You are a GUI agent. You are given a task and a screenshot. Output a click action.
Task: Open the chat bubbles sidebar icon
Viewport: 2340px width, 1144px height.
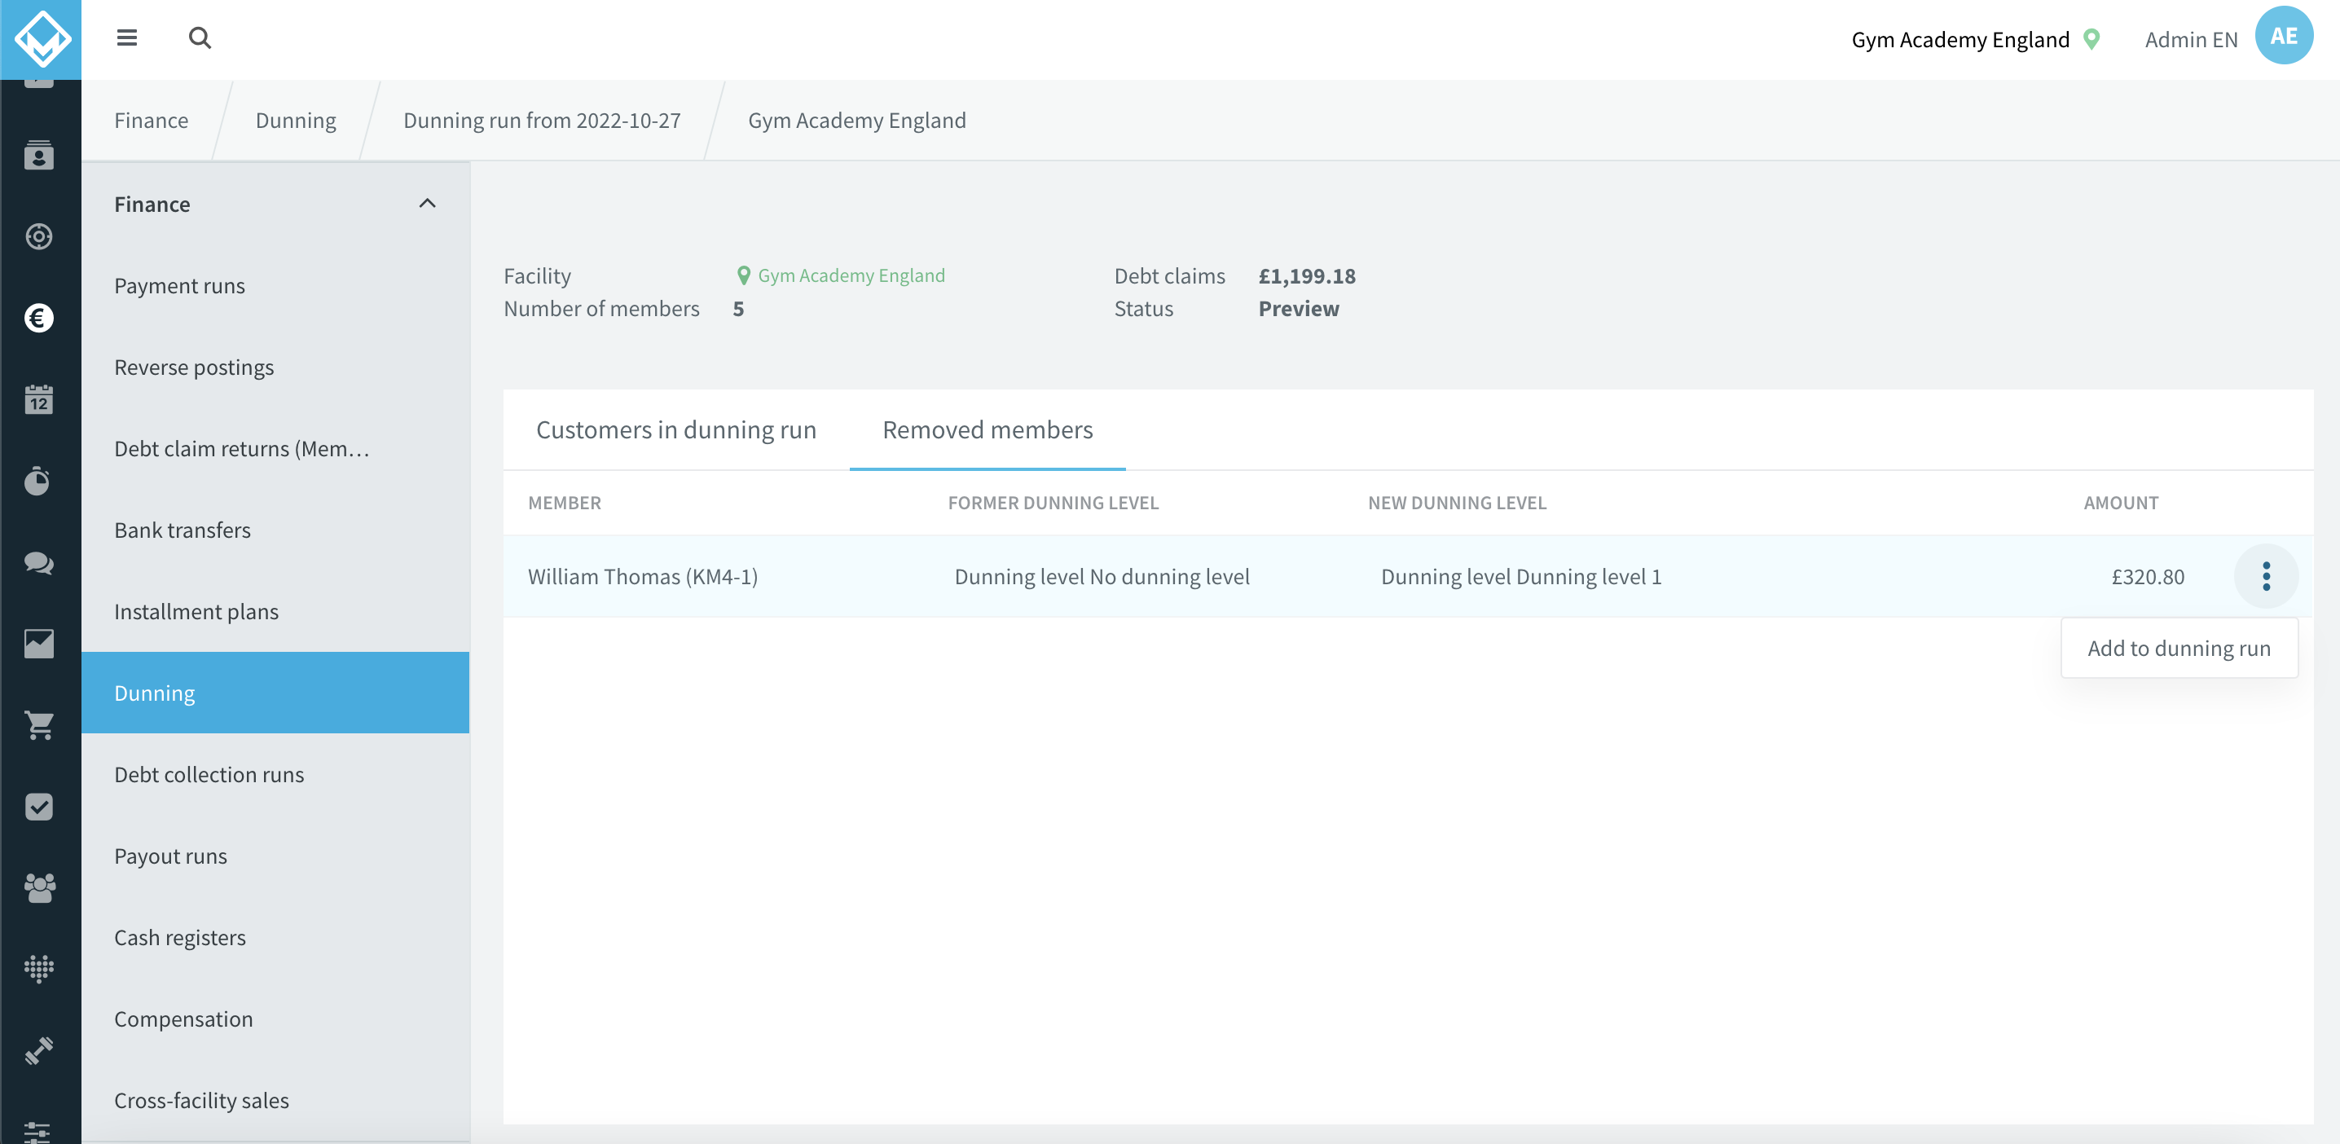(39, 562)
